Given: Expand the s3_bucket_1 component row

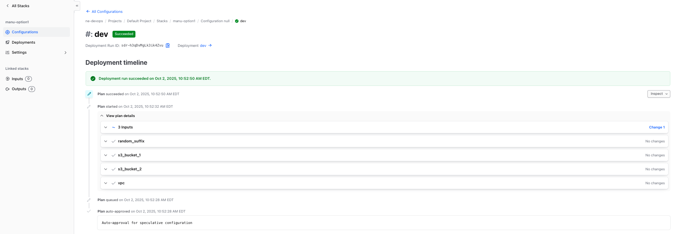Looking at the screenshot, I should (x=106, y=155).
